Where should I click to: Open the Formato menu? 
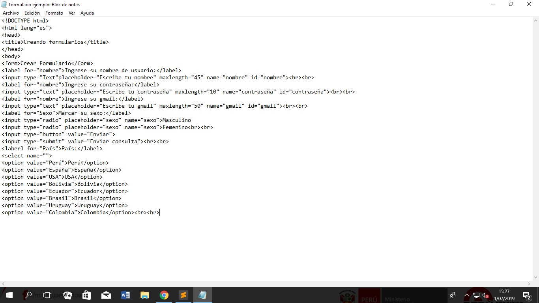pyautogui.click(x=54, y=13)
